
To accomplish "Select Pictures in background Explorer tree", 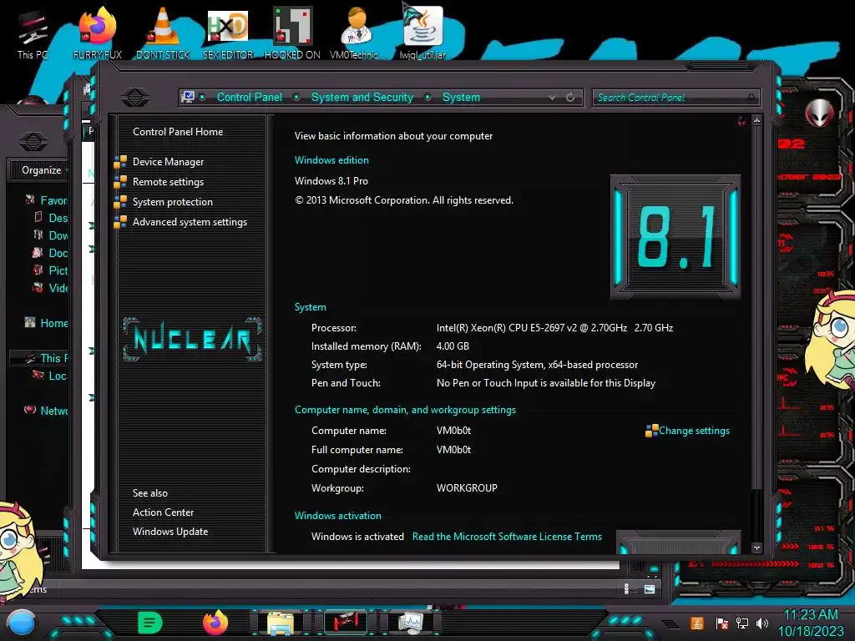I will click(x=58, y=270).
